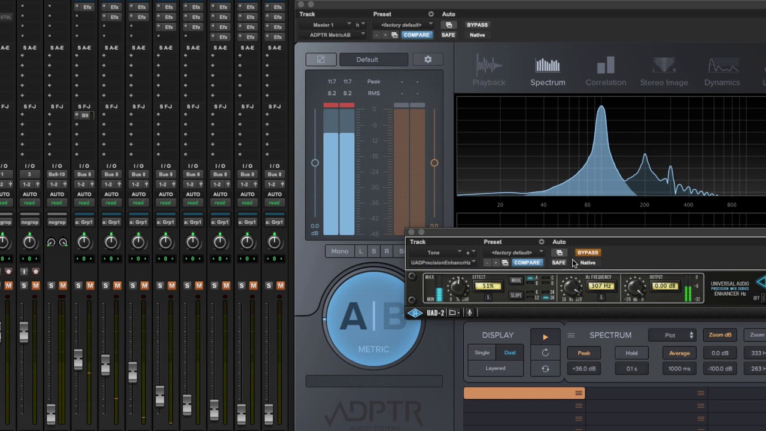The image size is (766, 431).
Task: Click the Zoom dB button
Action: 720,335
